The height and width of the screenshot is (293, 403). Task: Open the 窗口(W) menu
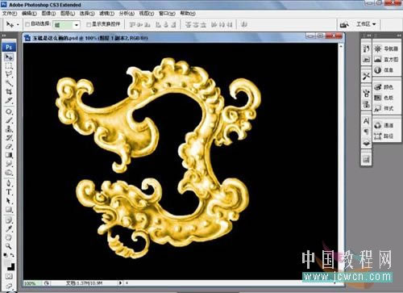pyautogui.click(x=167, y=13)
